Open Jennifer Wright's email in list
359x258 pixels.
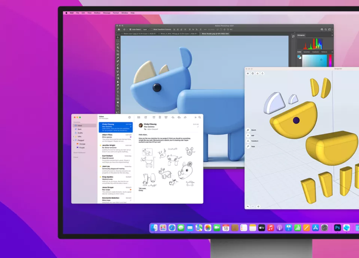116,148
